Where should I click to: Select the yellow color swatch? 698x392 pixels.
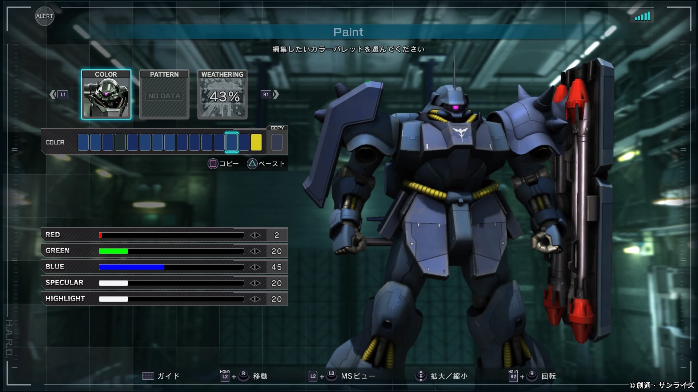tap(256, 142)
